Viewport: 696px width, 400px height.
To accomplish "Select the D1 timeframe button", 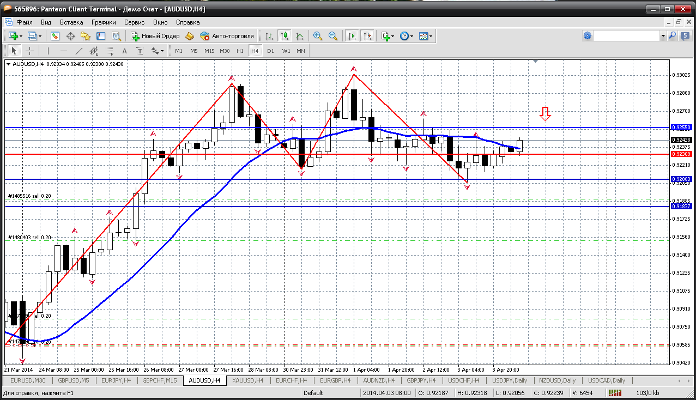I will pos(270,51).
